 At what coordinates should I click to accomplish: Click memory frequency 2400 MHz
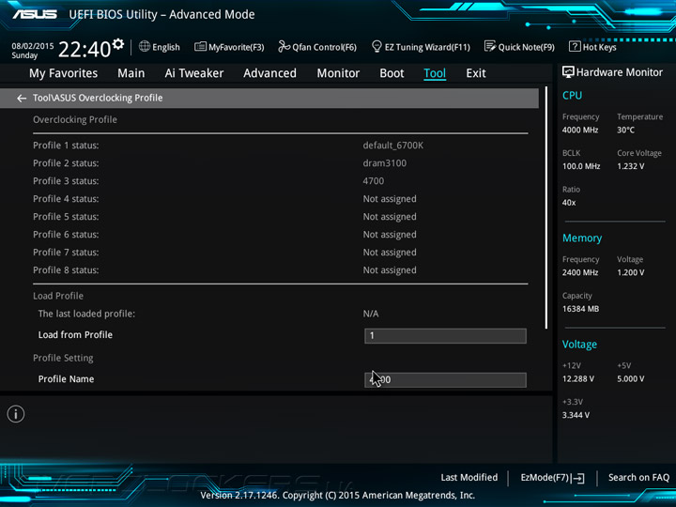pyautogui.click(x=580, y=272)
